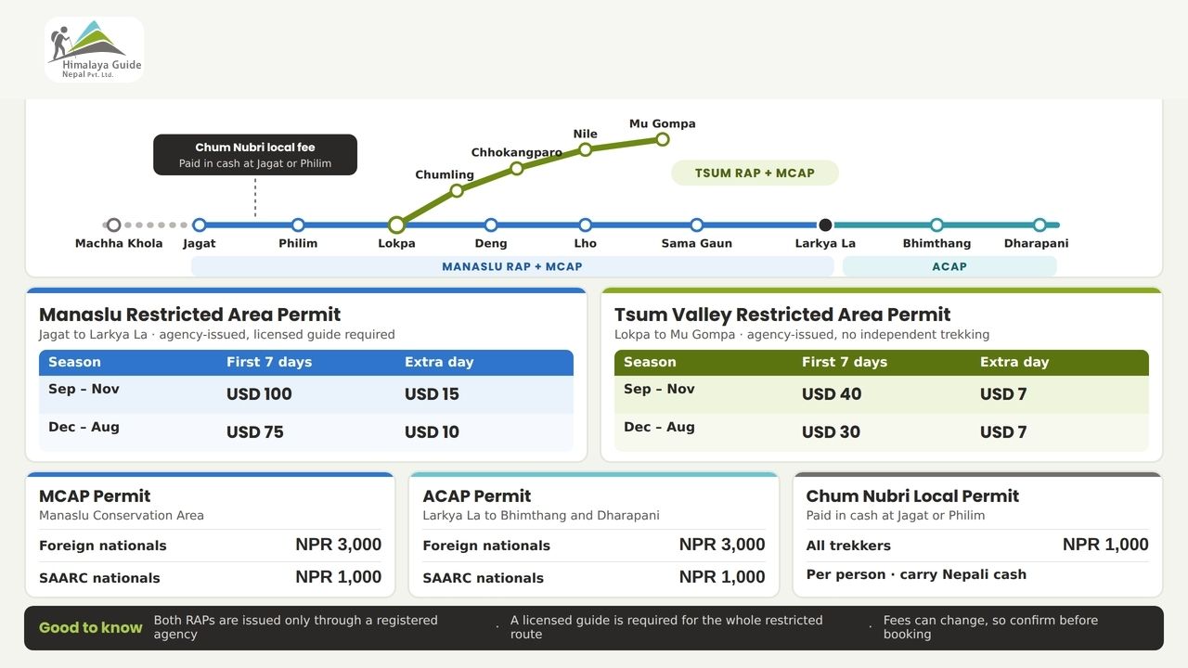Click the Nile stop on the Tsum branch
Viewport: 1188px width, 668px height.
585,148
